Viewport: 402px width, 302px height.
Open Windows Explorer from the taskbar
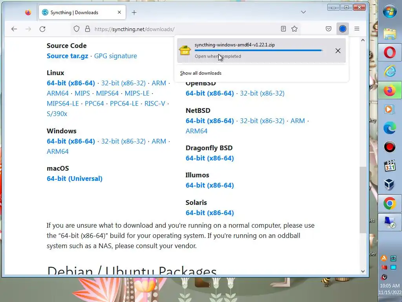click(390, 34)
